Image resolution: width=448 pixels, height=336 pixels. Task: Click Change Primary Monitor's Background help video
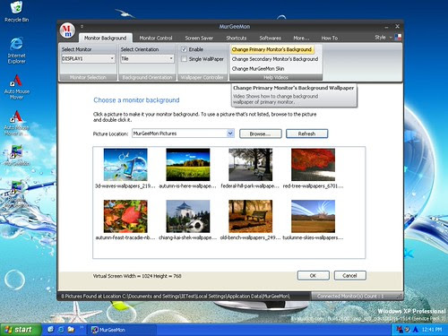tap(271, 49)
